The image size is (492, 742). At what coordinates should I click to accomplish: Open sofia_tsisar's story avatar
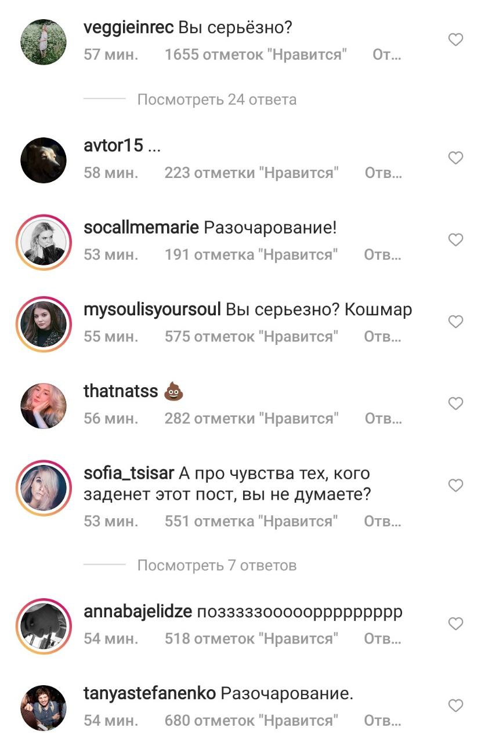44,488
